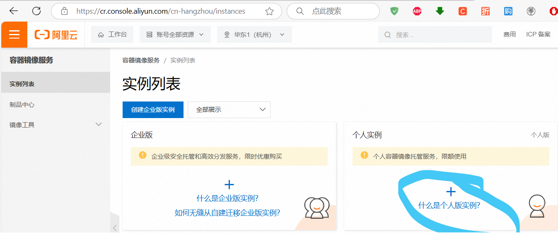Click ICP 备案 in top bar
Image resolution: width=558 pixels, height=244 pixels.
pyautogui.click(x=539, y=34)
